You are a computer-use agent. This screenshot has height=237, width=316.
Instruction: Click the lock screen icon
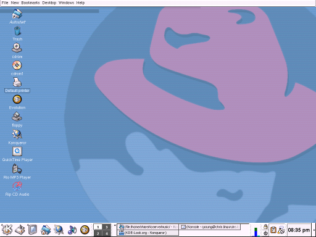tap(265, 227)
